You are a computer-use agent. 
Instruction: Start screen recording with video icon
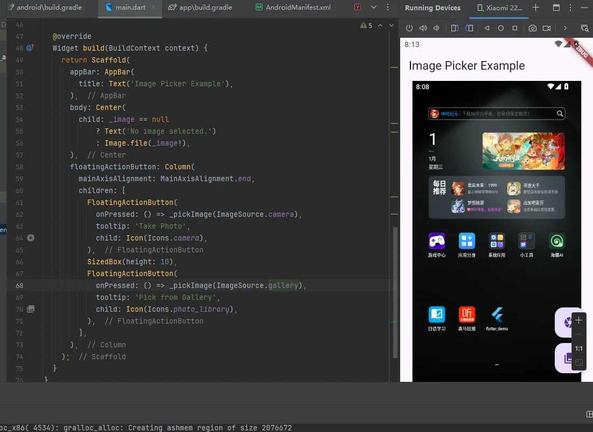click(x=547, y=28)
